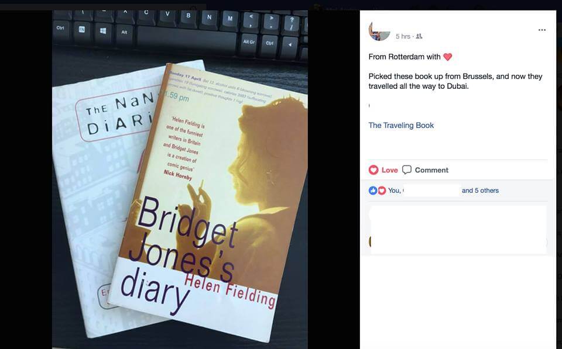Click the poster's round profile picture
This screenshot has height=349, width=562.
[x=379, y=32]
